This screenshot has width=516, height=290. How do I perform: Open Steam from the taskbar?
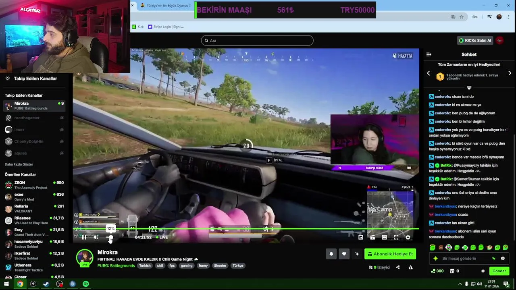46,284
